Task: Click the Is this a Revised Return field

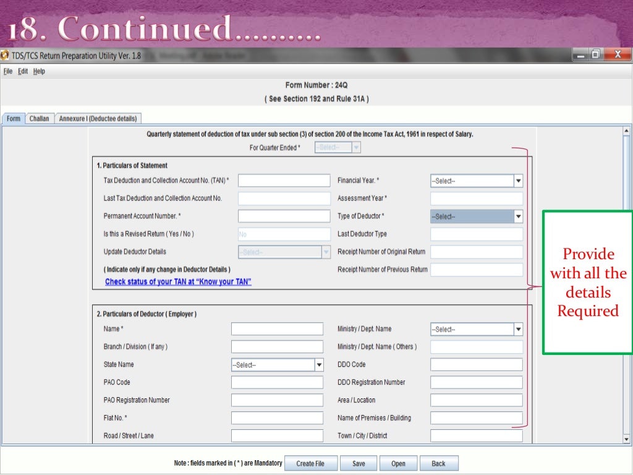Action: 284,234
